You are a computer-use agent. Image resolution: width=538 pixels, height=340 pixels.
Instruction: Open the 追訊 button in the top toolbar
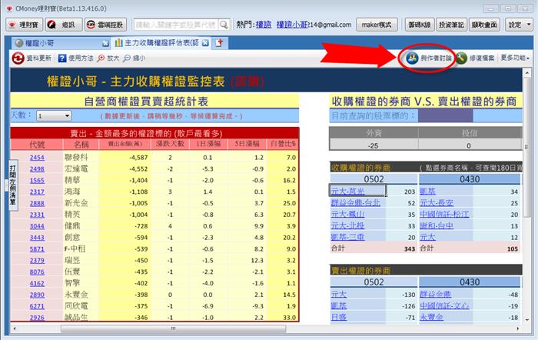click(x=64, y=25)
